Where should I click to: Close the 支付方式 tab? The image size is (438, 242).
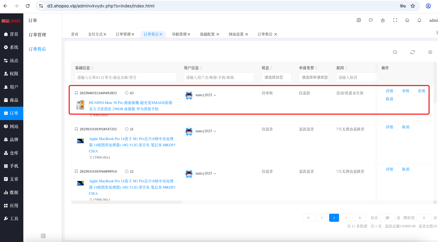coord(105,34)
